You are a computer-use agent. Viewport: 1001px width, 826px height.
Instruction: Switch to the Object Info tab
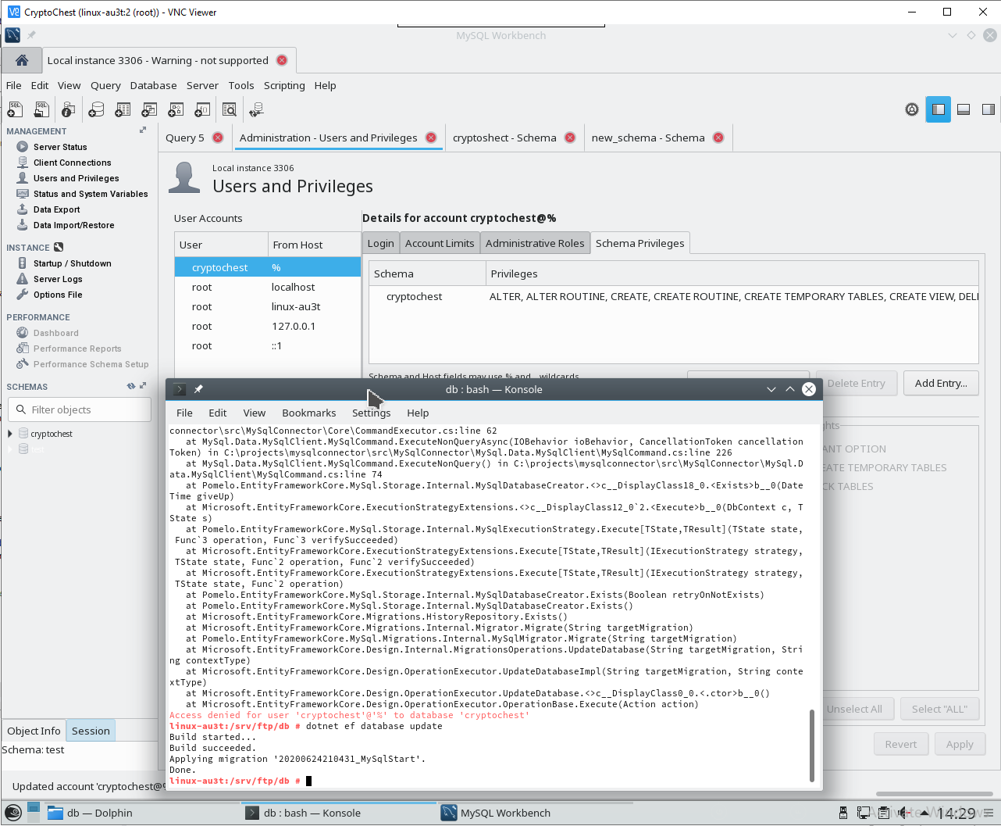click(x=34, y=731)
